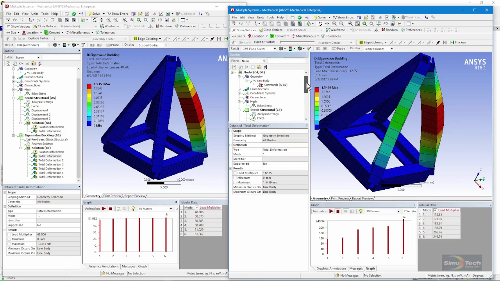This screenshot has width=500, height=281.
Task: Open the File menu in the right window
Action: point(234,17)
